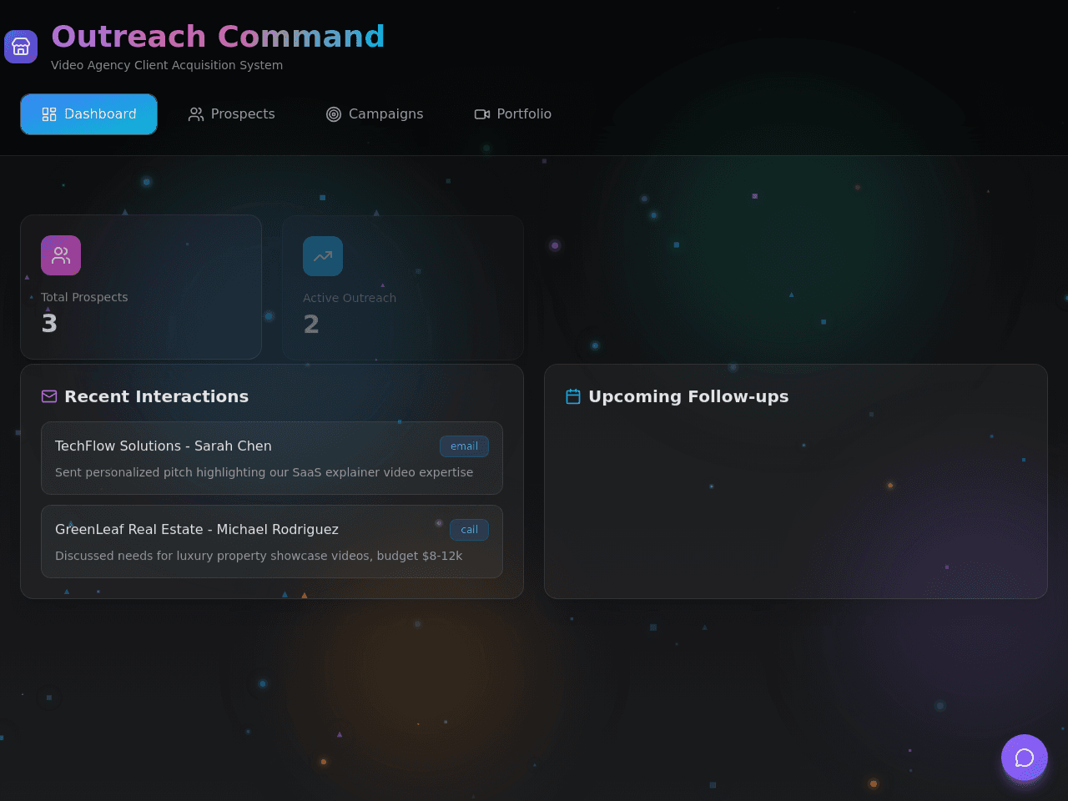Screen dimensions: 1068x801
Task: Click the Outreach Command title
Action: tap(218, 37)
